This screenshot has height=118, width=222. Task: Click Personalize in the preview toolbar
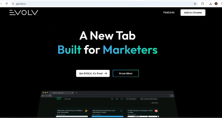tap(131, 99)
